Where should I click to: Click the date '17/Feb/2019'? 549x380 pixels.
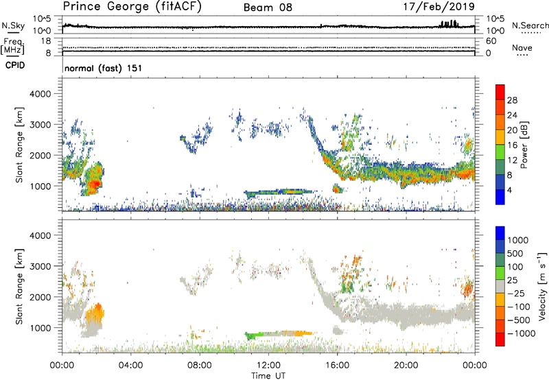[439, 6]
